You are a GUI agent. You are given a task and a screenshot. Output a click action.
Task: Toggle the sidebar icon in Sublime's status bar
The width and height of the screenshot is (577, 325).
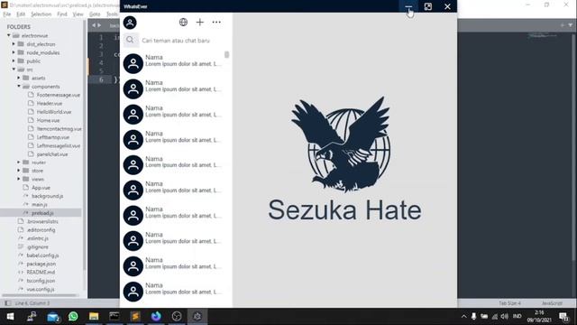point(7,303)
